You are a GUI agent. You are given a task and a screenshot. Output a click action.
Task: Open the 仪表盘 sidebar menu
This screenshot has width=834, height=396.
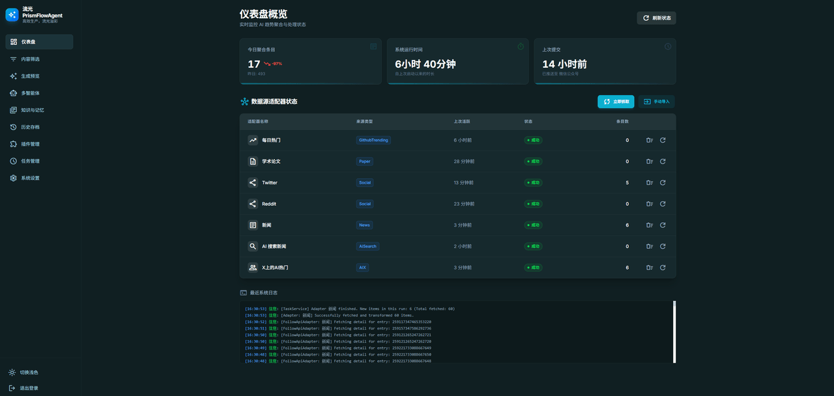pyautogui.click(x=39, y=42)
